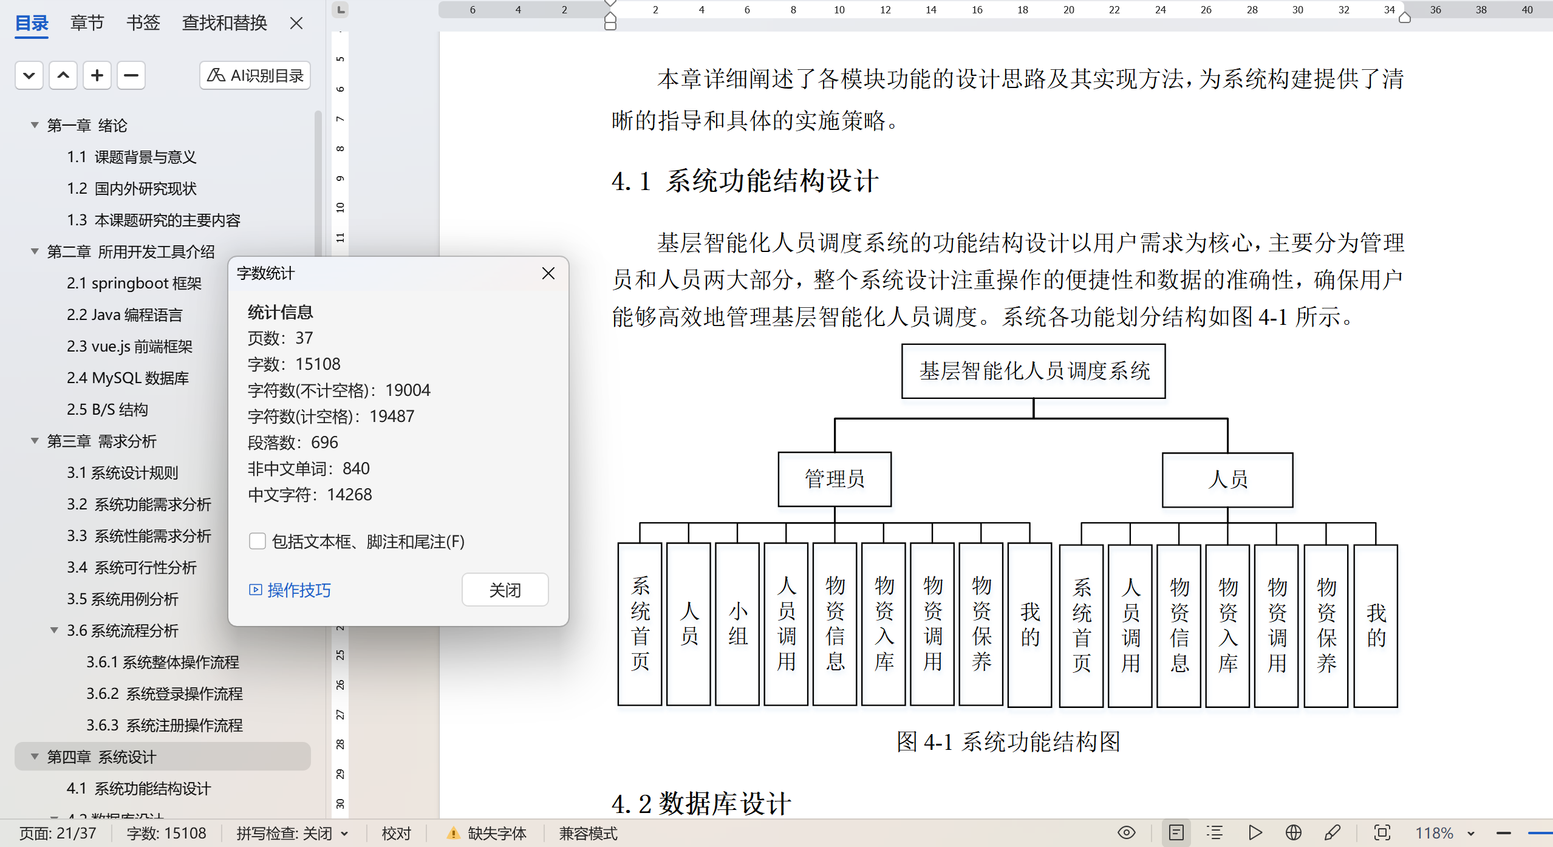Start reading mode play icon
Image resolution: width=1553 pixels, height=847 pixels.
click(x=1254, y=832)
